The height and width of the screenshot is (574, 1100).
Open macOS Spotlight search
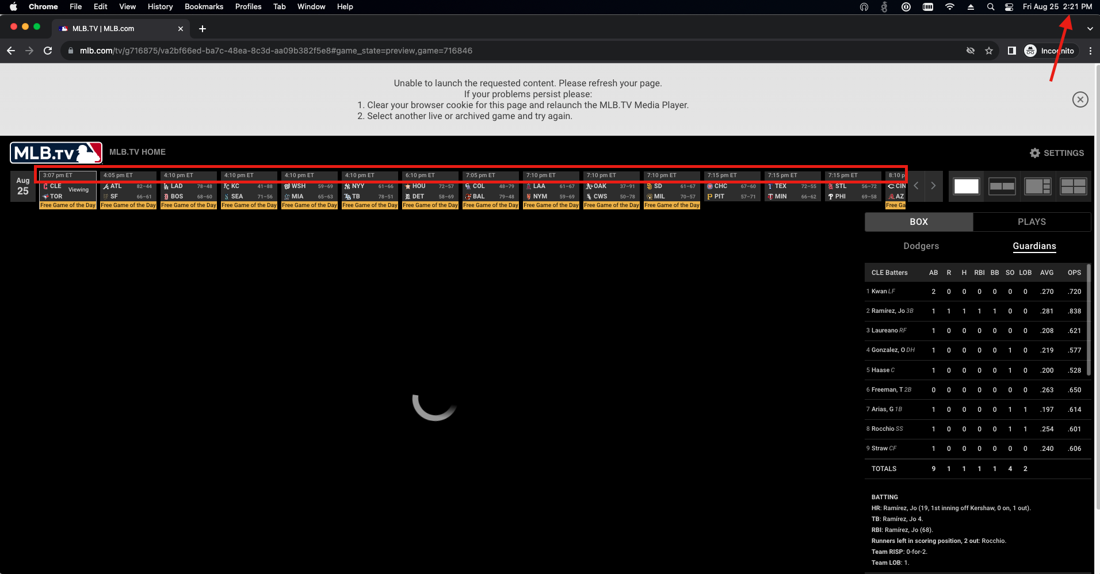pyautogui.click(x=990, y=7)
